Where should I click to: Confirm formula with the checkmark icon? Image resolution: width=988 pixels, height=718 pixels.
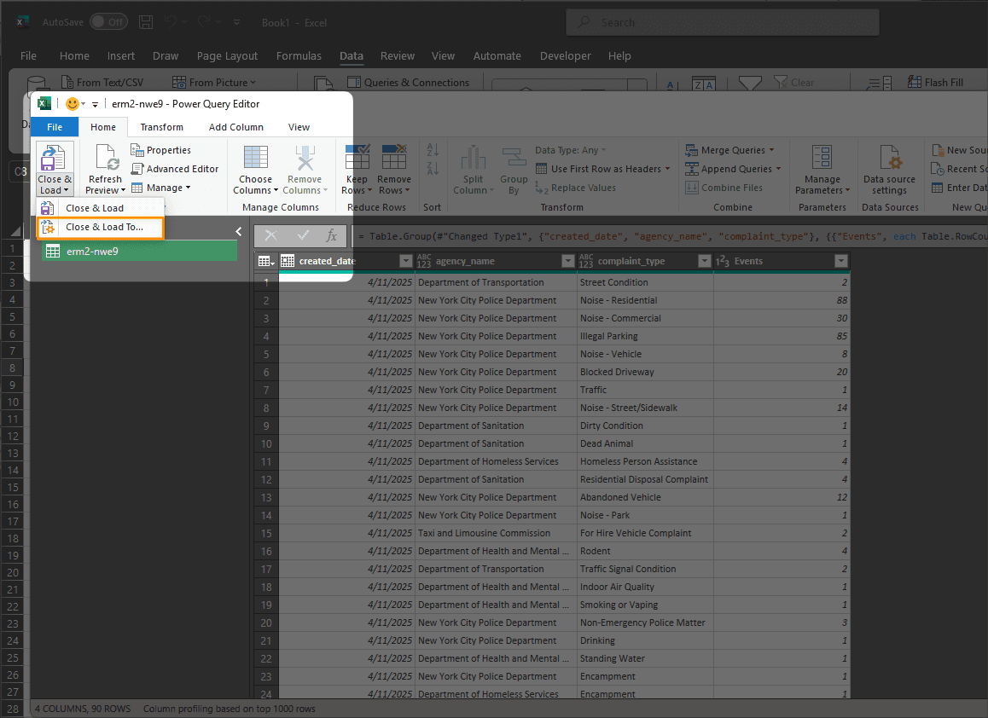tap(303, 235)
